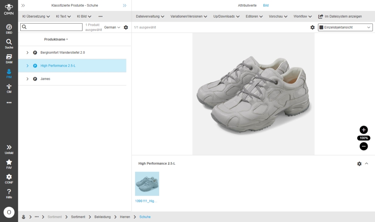Go to black Sortiment breadcrumb

[x=78, y=217]
